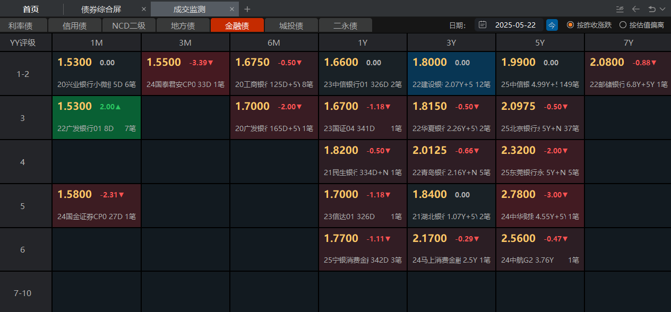Viewport: 671px width, 312px height.
Task: Add a new tab with plus icon
Action: (x=247, y=9)
